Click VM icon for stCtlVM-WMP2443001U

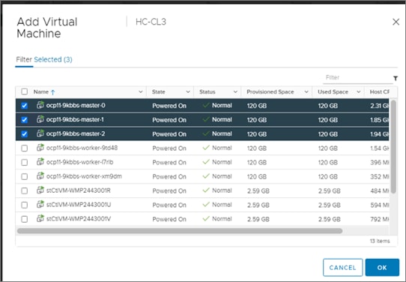(x=40, y=204)
